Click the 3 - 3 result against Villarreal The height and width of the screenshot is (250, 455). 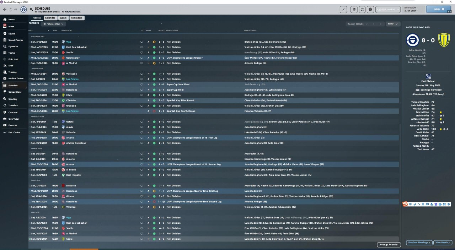(161, 207)
